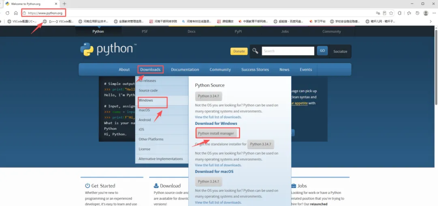Click the Get Started power icon heading
The image size is (438, 206).
pyautogui.click(x=100, y=186)
